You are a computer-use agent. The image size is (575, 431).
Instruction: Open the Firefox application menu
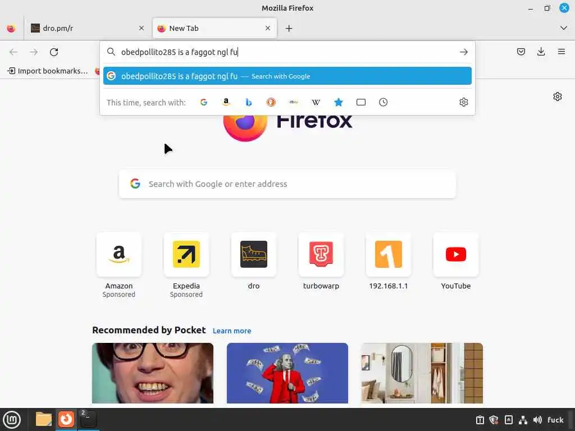point(562,52)
